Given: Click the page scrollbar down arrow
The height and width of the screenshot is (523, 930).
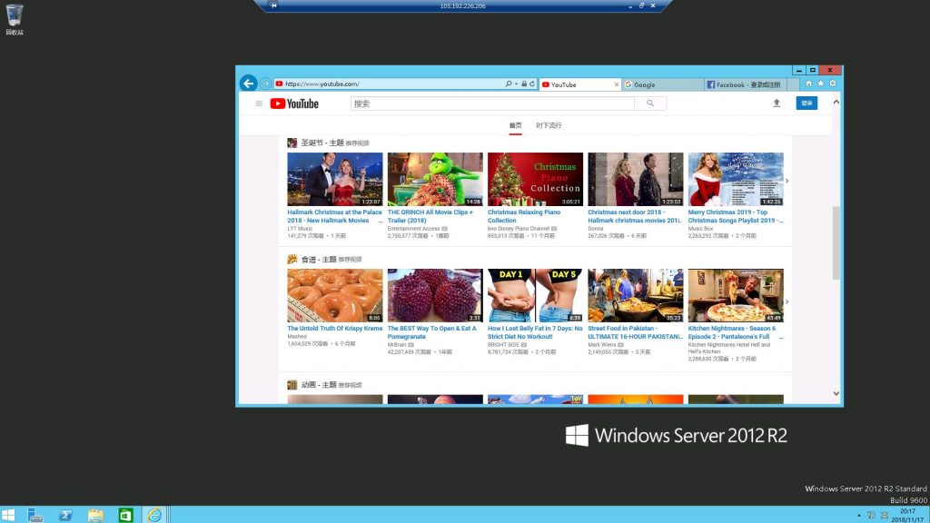Looking at the screenshot, I should (x=836, y=393).
